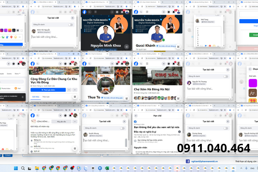258x172 pixels.
Task: Toggle Đăng ẩn danh in Nguyễn Thị Thương window
Action: pyautogui.click(x=226, y=77)
